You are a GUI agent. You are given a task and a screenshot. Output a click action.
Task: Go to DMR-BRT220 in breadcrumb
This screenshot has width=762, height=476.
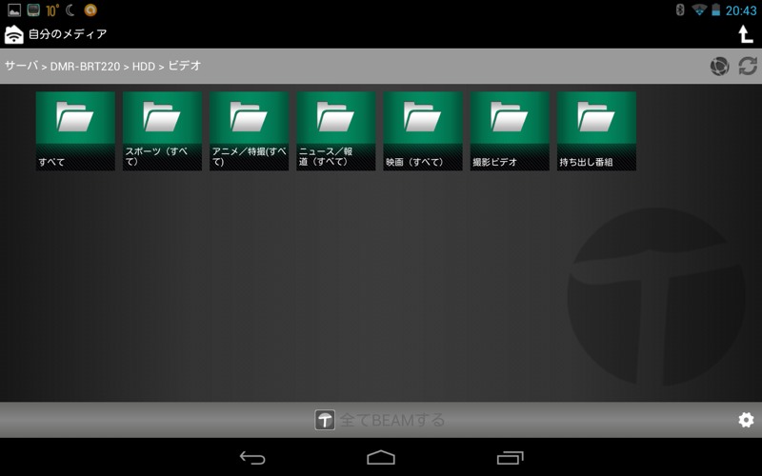(x=85, y=66)
